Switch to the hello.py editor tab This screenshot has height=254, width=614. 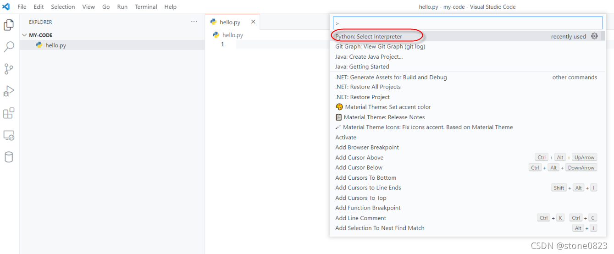point(233,22)
